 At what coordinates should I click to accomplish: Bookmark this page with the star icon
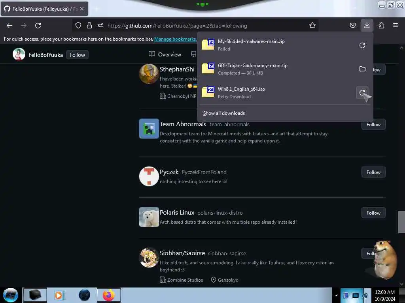(312, 25)
